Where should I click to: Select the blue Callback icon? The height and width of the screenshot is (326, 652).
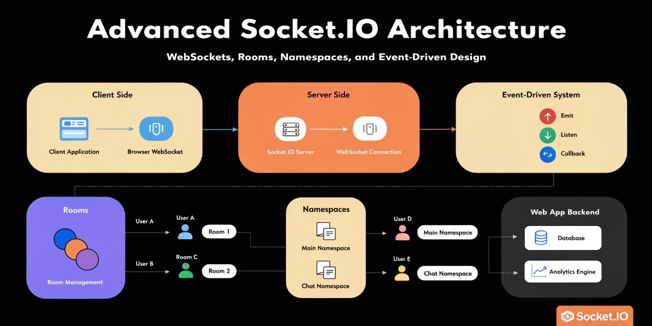click(548, 155)
